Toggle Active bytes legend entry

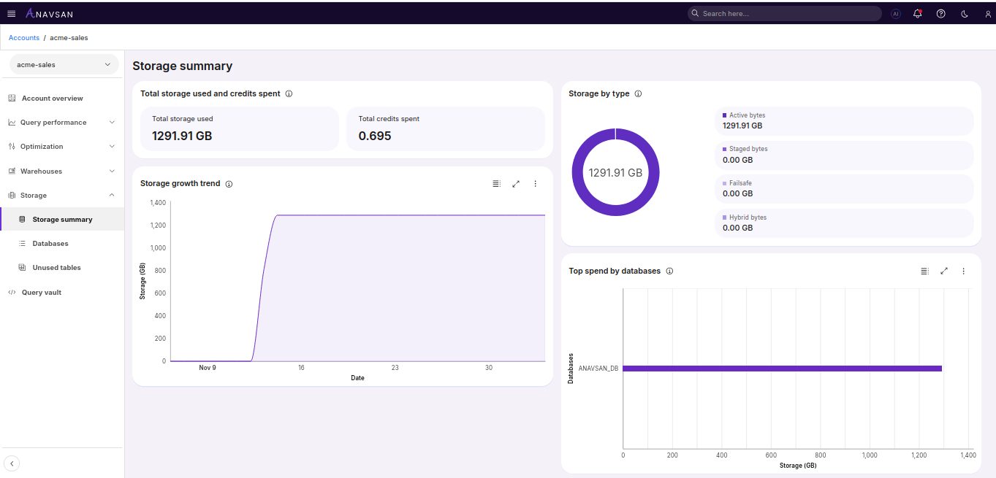click(x=747, y=115)
